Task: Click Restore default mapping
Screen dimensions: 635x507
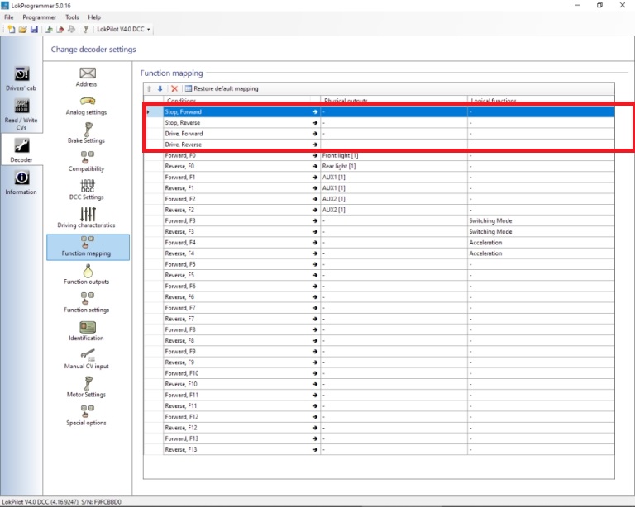Action: coord(222,88)
